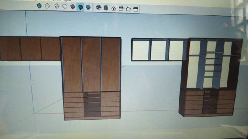Click the bottom-right drawer of open wardrobe
Viewport: 248px width, 139px height.
coord(225,111)
